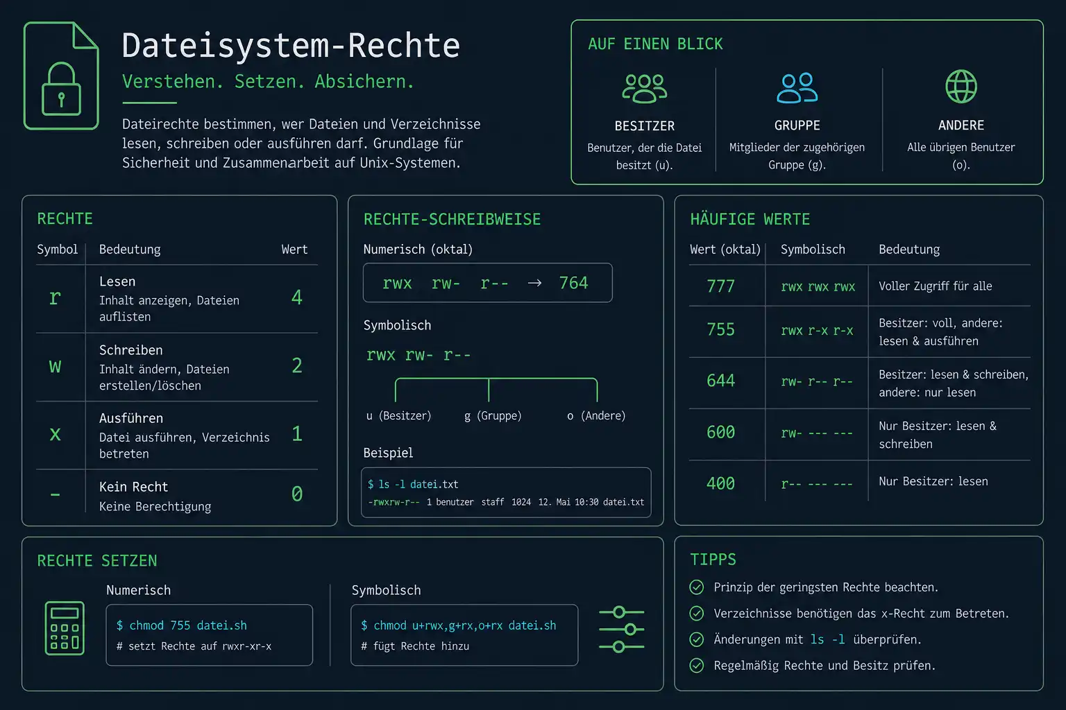Image resolution: width=1066 pixels, height=710 pixels.
Task: Click the 'GRUPPE' label in Auf einen Blick
Action: coord(797,125)
